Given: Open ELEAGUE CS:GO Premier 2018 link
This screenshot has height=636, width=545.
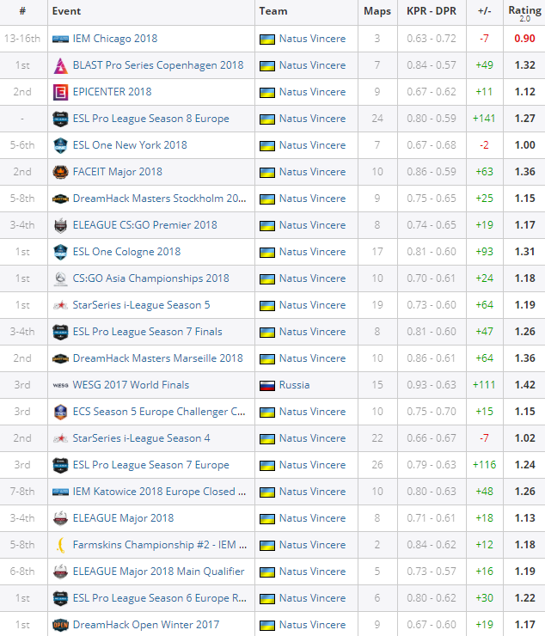Looking at the screenshot, I should coord(145,225).
